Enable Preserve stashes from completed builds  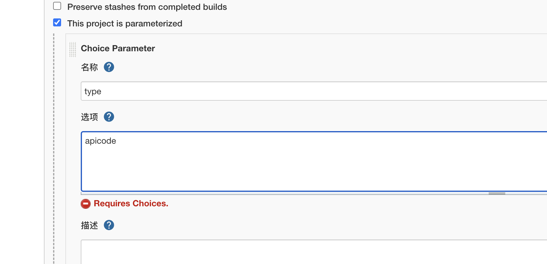pos(57,6)
